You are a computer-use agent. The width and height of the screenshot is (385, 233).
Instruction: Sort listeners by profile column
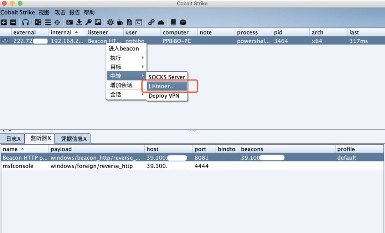pyautogui.click(x=359, y=149)
